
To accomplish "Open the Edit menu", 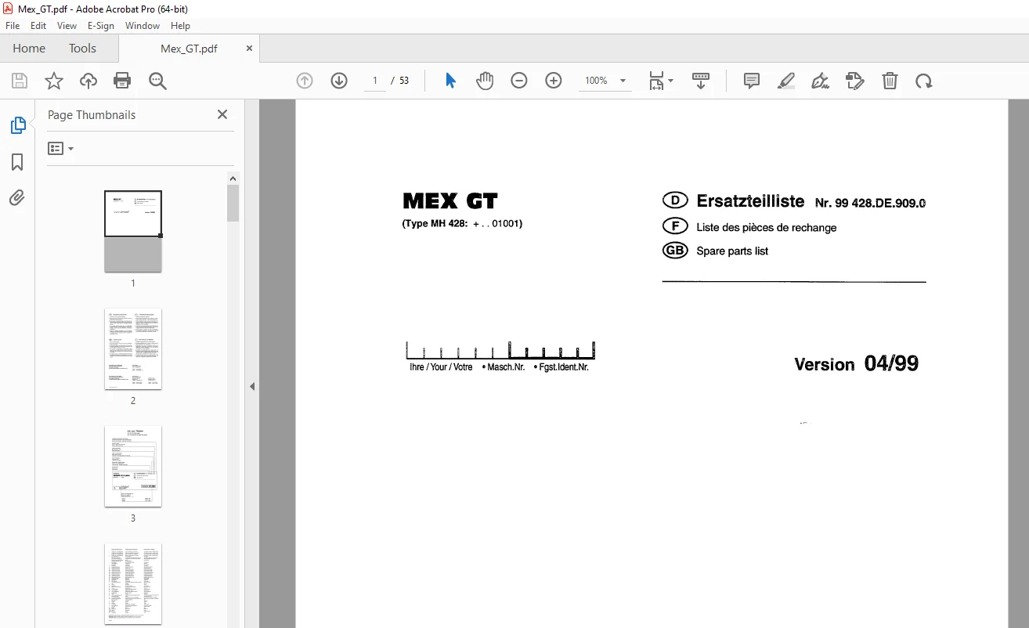I will pyautogui.click(x=38, y=26).
